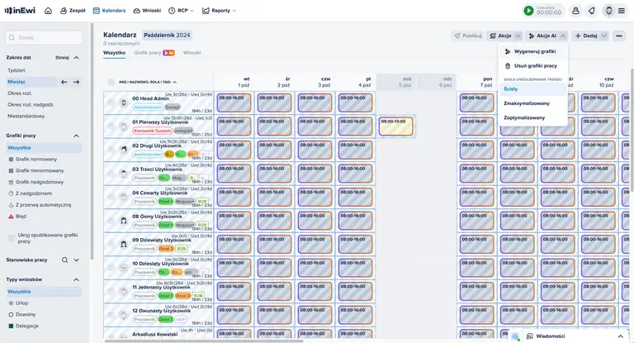
Task: Go to the home dashboard icon
Action: pos(48,11)
